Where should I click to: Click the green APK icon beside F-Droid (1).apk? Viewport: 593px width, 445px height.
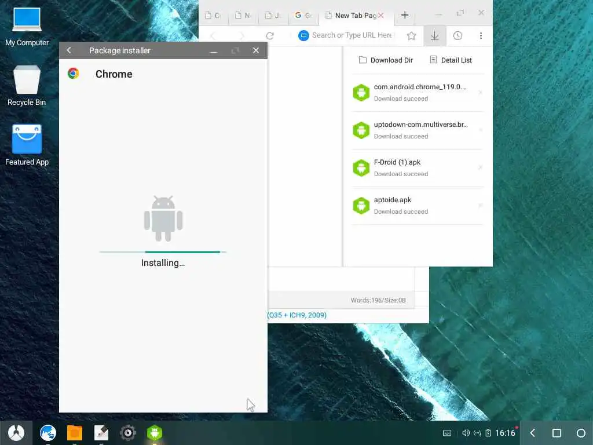tap(361, 167)
